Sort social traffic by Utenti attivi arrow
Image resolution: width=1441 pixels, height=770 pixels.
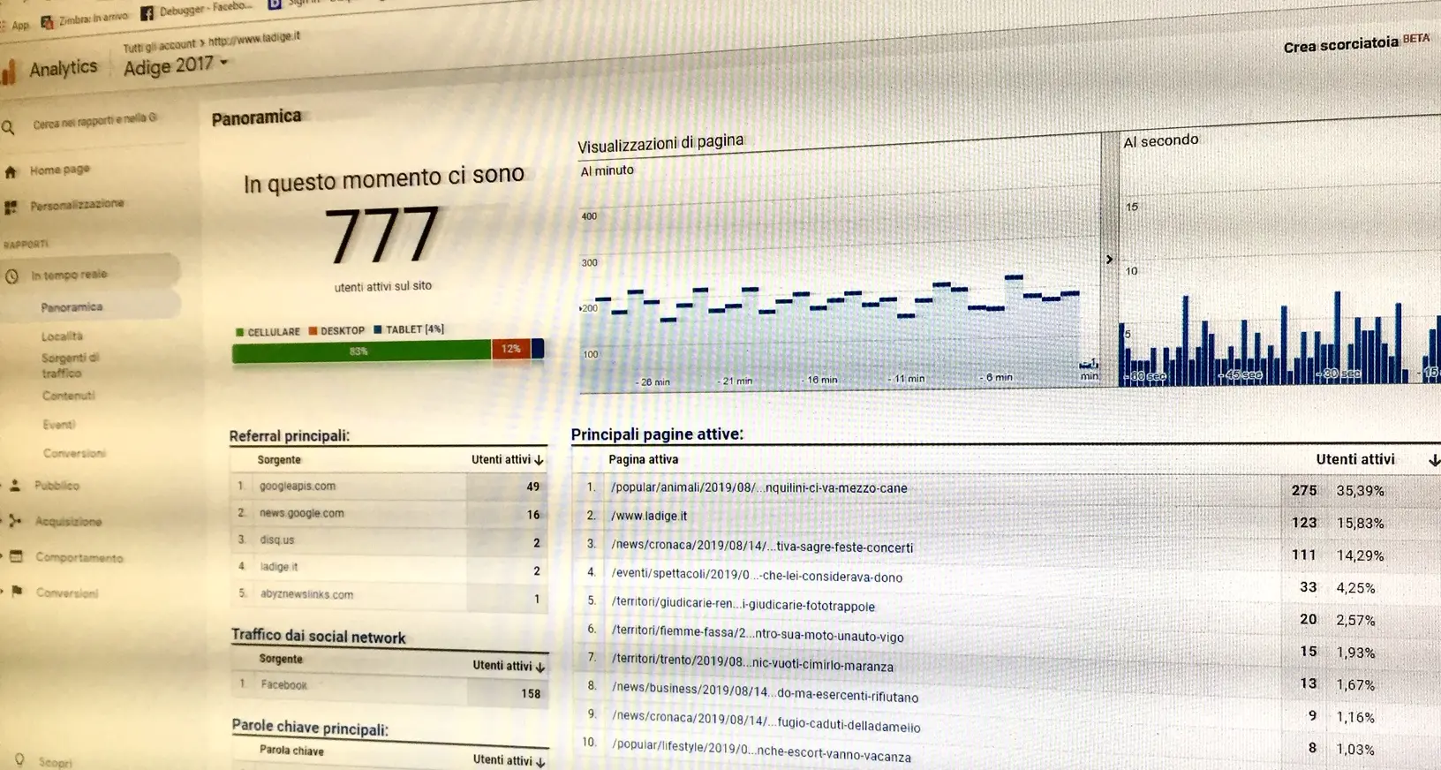[539, 667]
